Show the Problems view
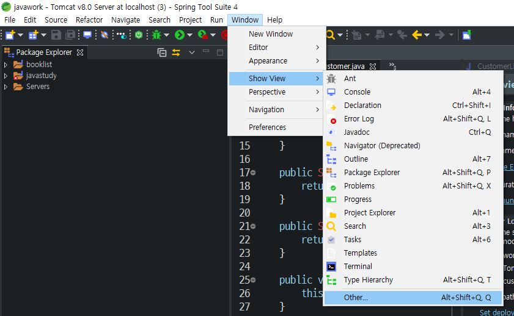 [413, 186]
